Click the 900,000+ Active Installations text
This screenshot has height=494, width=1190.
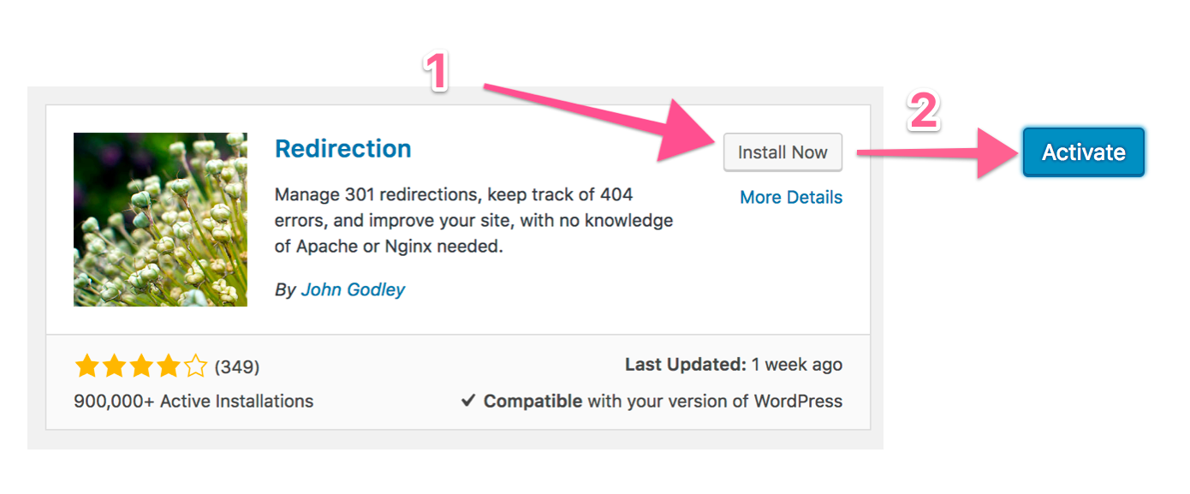point(193,401)
